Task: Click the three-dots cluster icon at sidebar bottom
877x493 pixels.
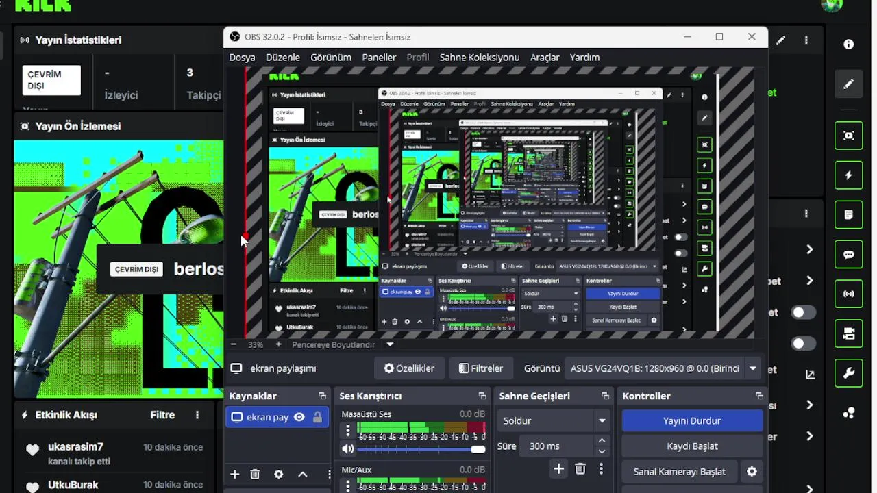Action: [x=849, y=413]
